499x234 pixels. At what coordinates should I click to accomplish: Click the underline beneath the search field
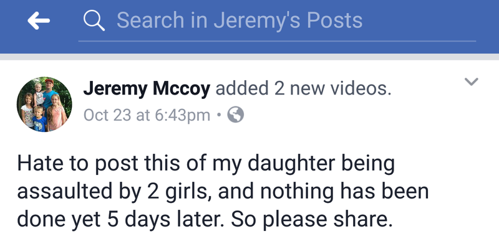coord(277,41)
